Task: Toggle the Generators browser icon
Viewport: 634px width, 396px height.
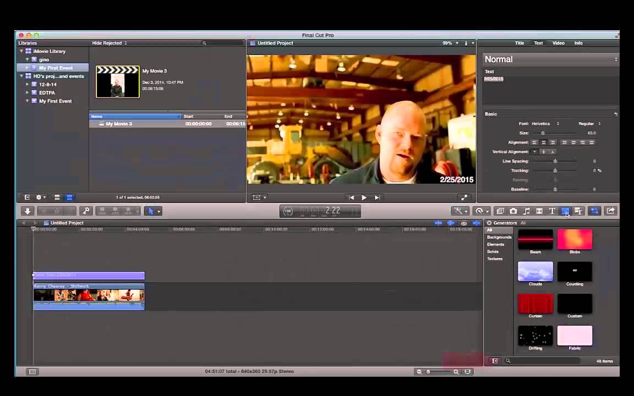Action: (x=565, y=211)
